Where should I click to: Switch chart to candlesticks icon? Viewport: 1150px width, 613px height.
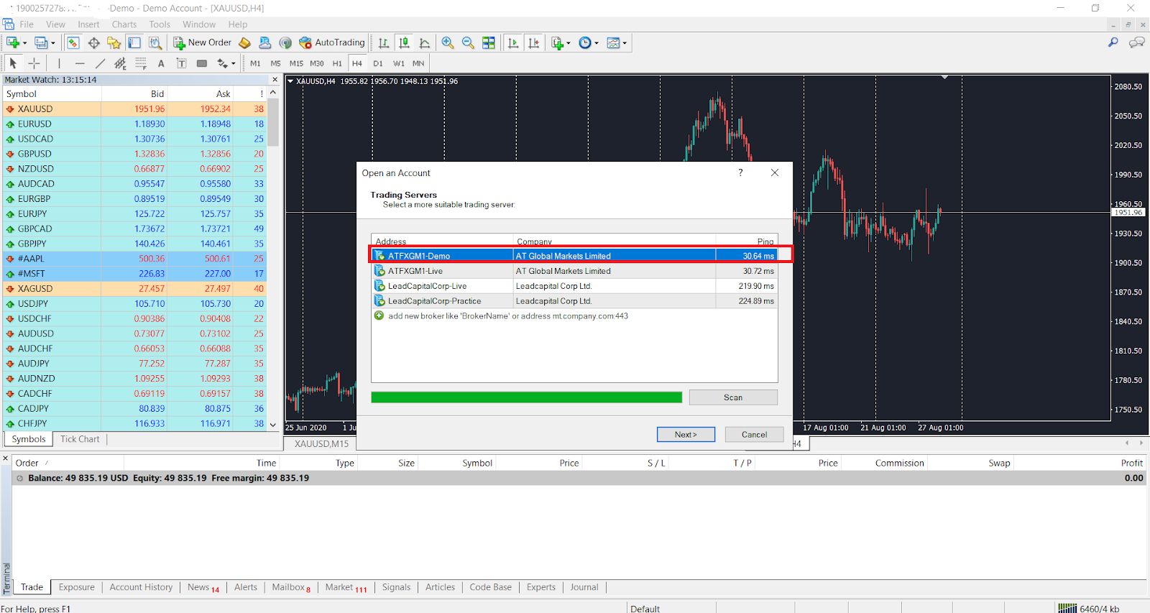pos(404,43)
